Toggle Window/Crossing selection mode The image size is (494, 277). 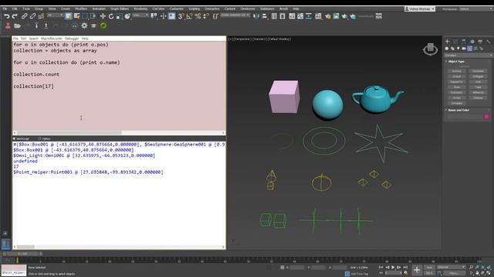pyautogui.click(x=93, y=16)
